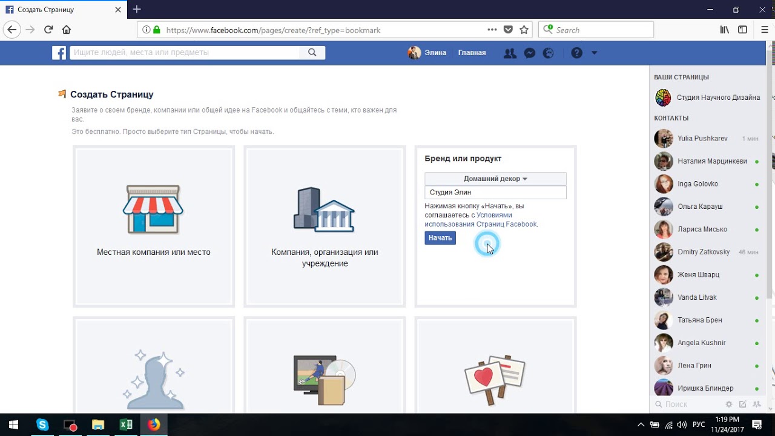The height and width of the screenshot is (436, 775).
Task: Open chat with Ольга Карауш
Action: (707, 206)
